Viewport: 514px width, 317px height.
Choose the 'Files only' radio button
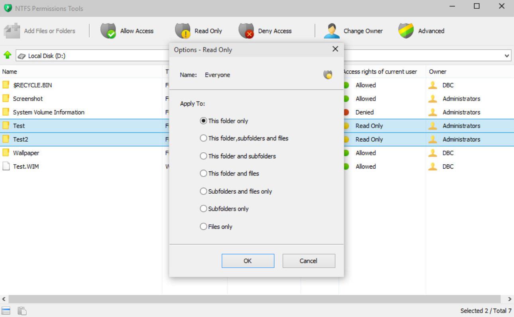(x=204, y=227)
